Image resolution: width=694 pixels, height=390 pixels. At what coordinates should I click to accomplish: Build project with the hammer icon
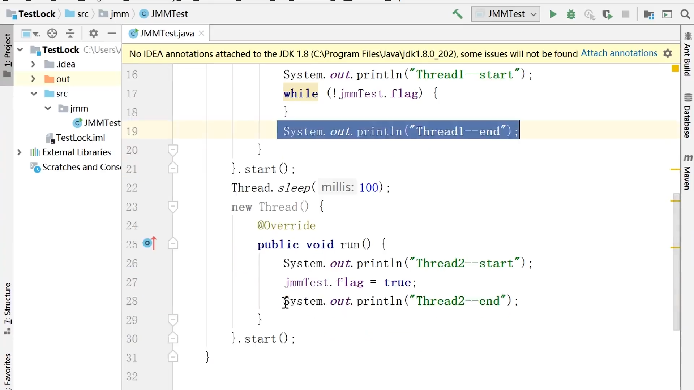457,14
